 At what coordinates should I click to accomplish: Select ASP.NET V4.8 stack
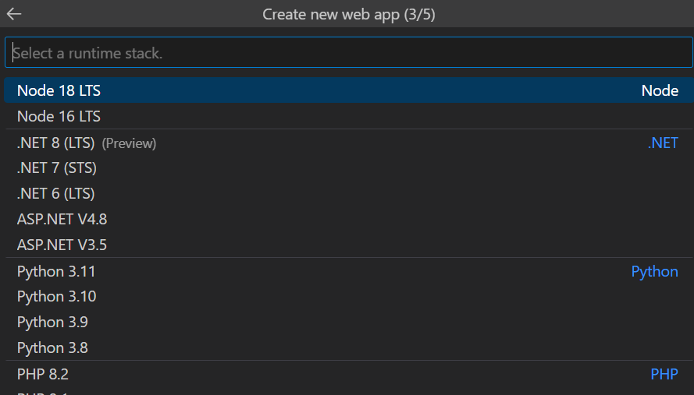pos(62,219)
